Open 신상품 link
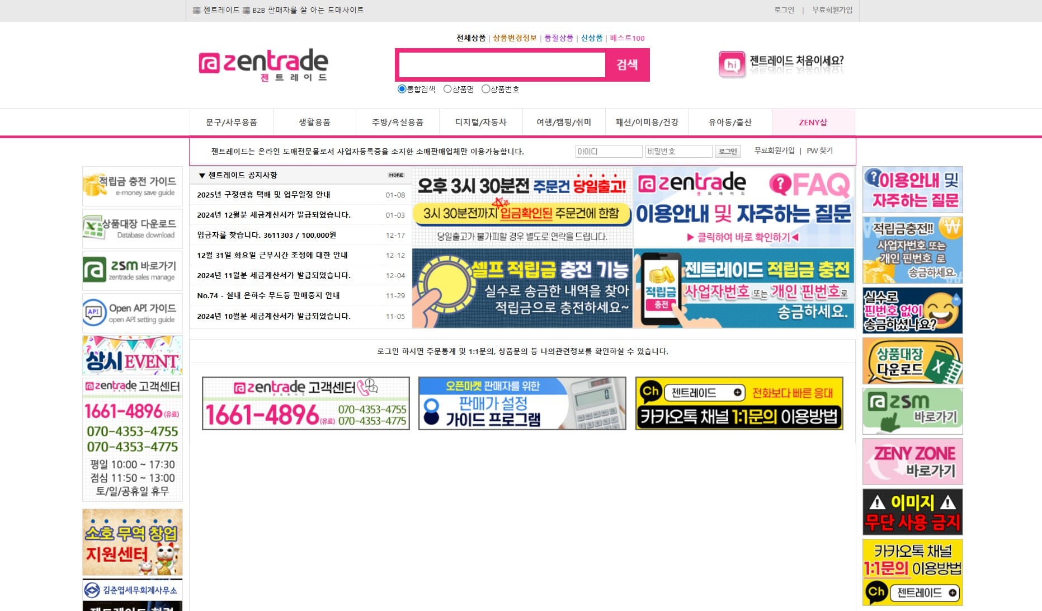The height and width of the screenshot is (611, 1042). [x=592, y=38]
